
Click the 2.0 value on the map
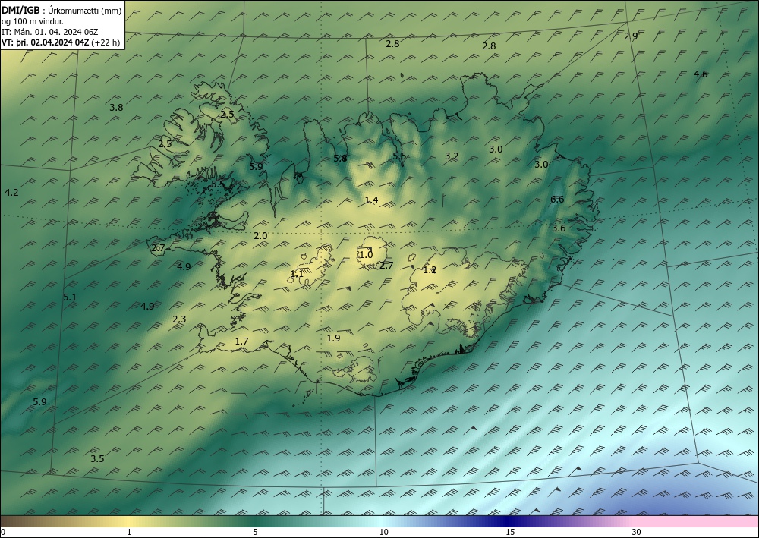[260, 236]
